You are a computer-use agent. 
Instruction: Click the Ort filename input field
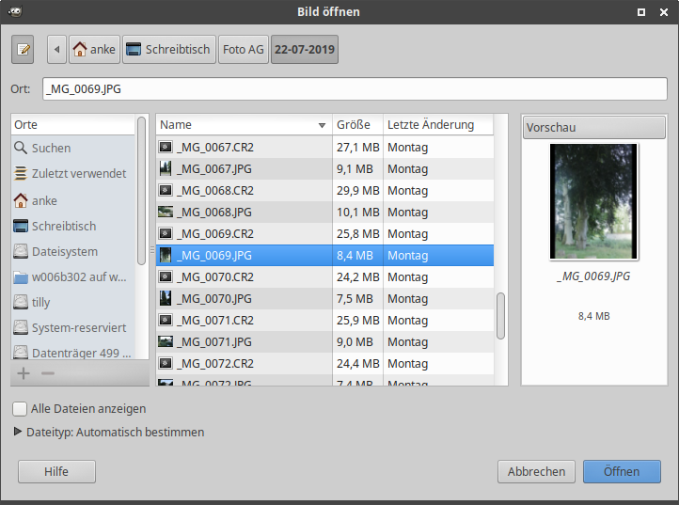pyautogui.click(x=355, y=88)
